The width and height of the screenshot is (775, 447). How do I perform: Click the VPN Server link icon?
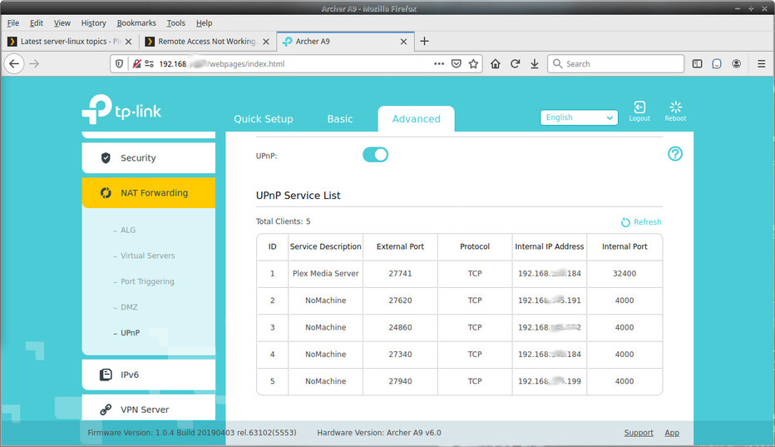(106, 410)
